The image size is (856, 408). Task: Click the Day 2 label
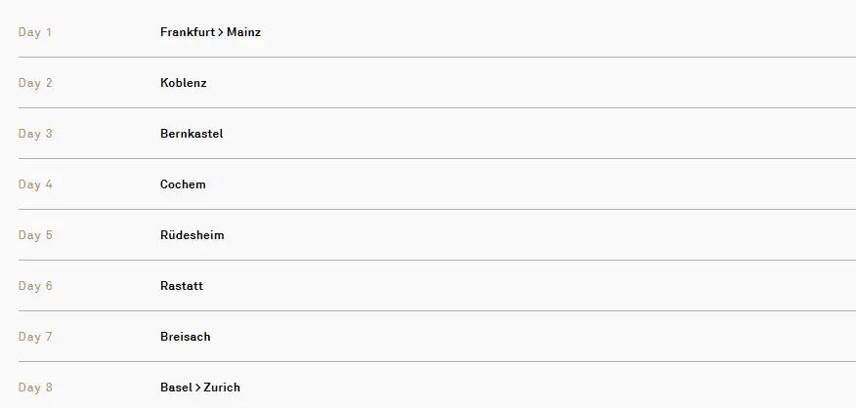35,83
